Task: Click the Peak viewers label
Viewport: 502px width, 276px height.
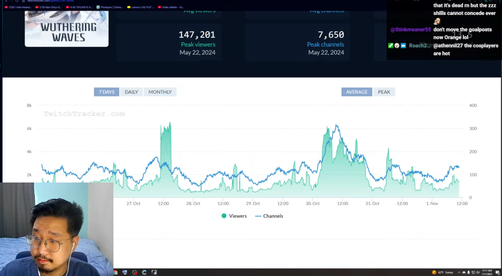Action: coord(198,45)
